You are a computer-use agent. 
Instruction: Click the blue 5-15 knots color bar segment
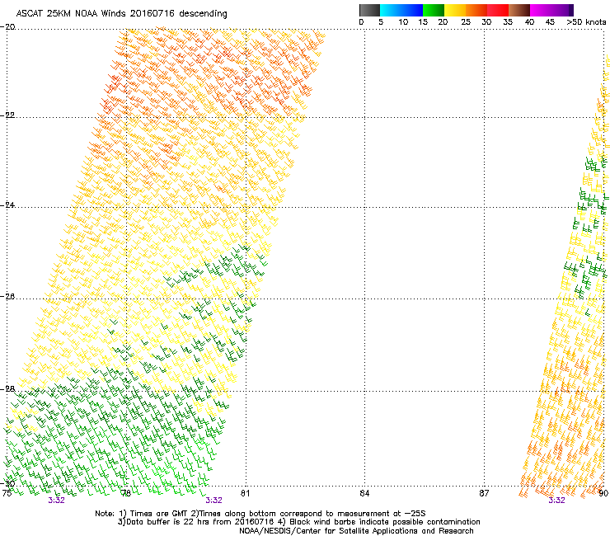pyautogui.click(x=401, y=10)
